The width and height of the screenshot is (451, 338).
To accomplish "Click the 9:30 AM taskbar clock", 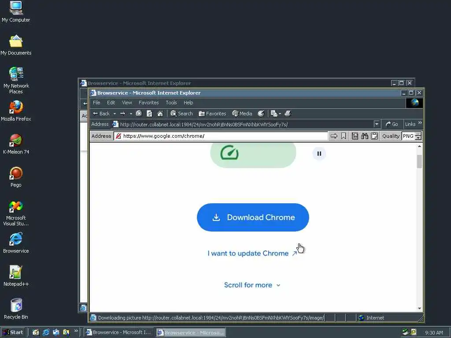I will click(x=434, y=333).
